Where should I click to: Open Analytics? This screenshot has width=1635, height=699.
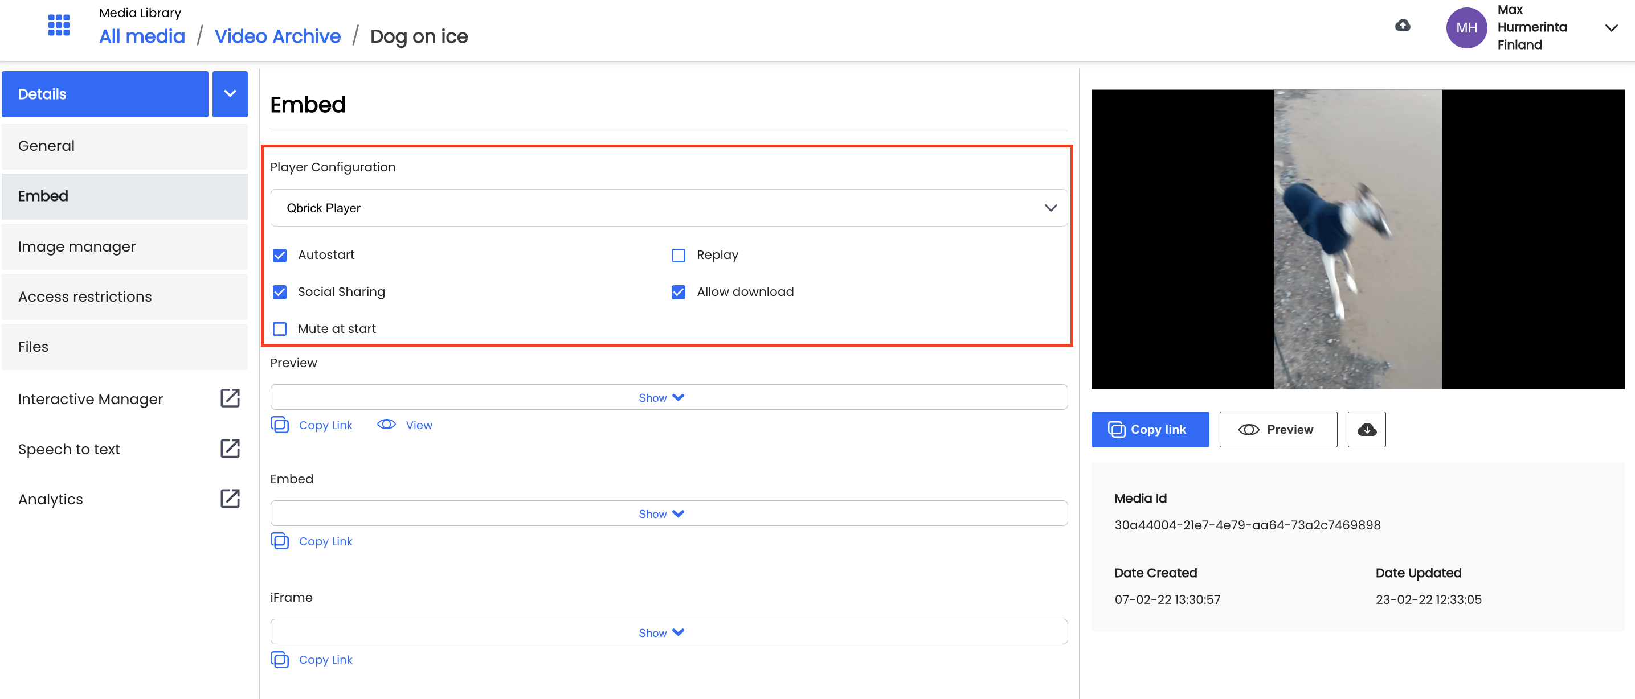[x=50, y=499]
